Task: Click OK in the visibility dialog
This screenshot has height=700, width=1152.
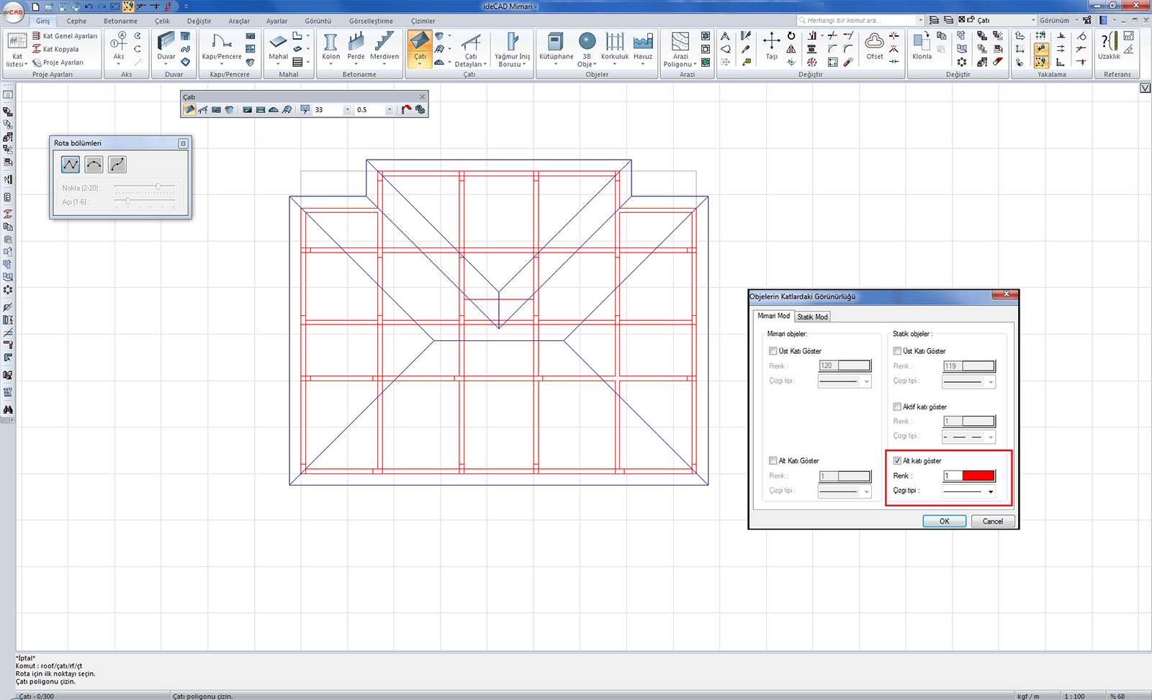Action: coord(944,521)
